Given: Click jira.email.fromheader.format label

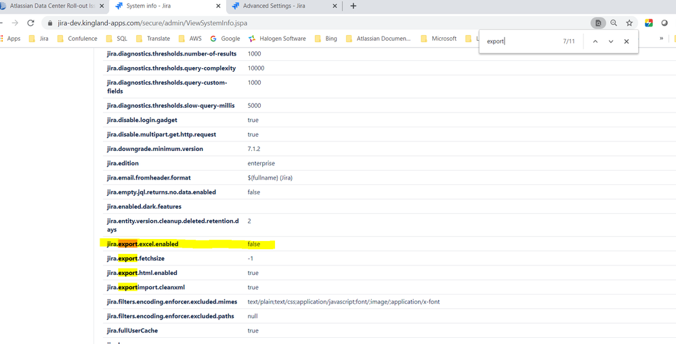Looking at the screenshot, I should pyautogui.click(x=149, y=177).
